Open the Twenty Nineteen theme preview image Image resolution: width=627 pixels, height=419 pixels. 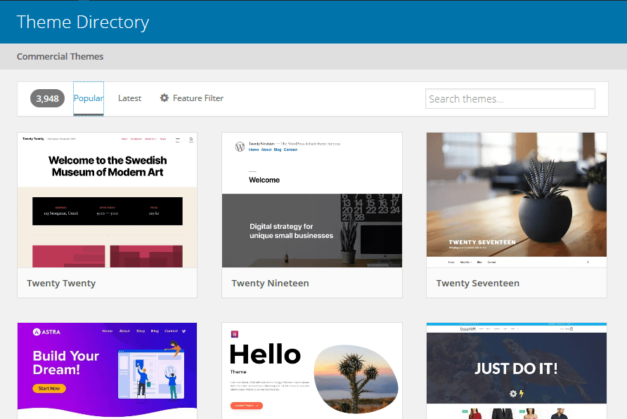point(312,200)
